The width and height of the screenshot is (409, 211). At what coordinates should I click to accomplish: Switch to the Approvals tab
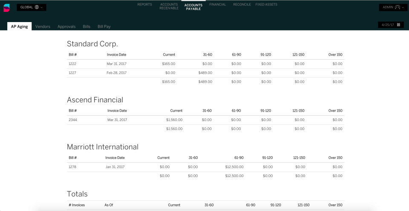coord(66,26)
